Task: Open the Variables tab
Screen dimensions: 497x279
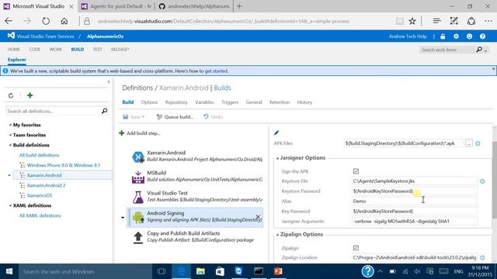Action: click(204, 102)
